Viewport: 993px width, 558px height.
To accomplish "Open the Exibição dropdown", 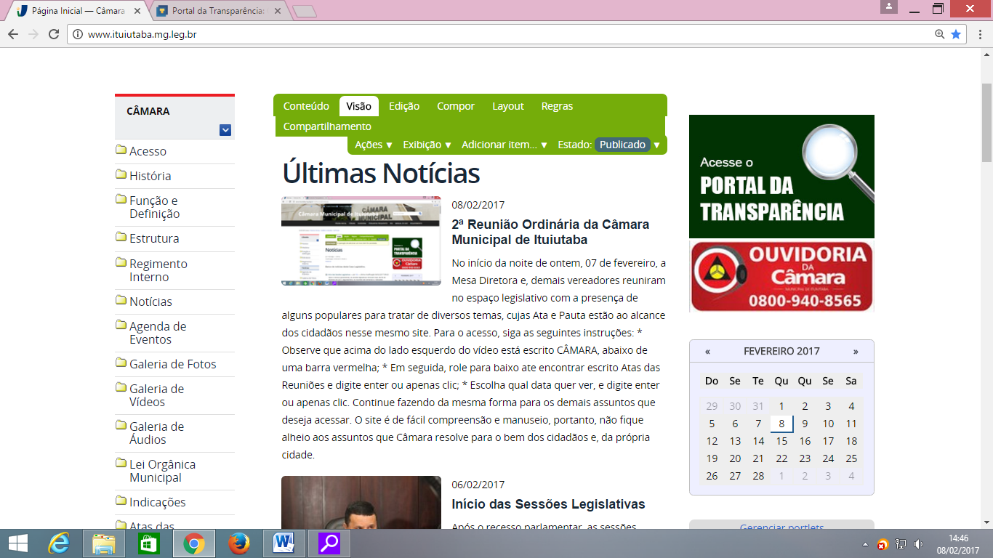I will [427, 145].
